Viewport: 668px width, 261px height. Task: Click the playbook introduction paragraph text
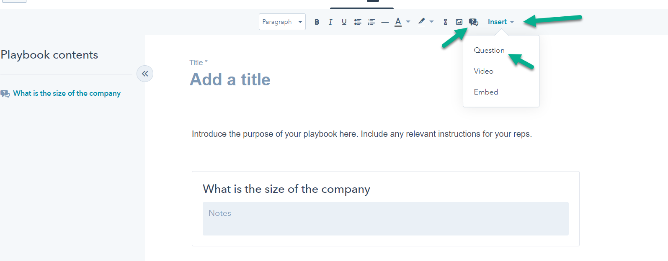(x=362, y=134)
